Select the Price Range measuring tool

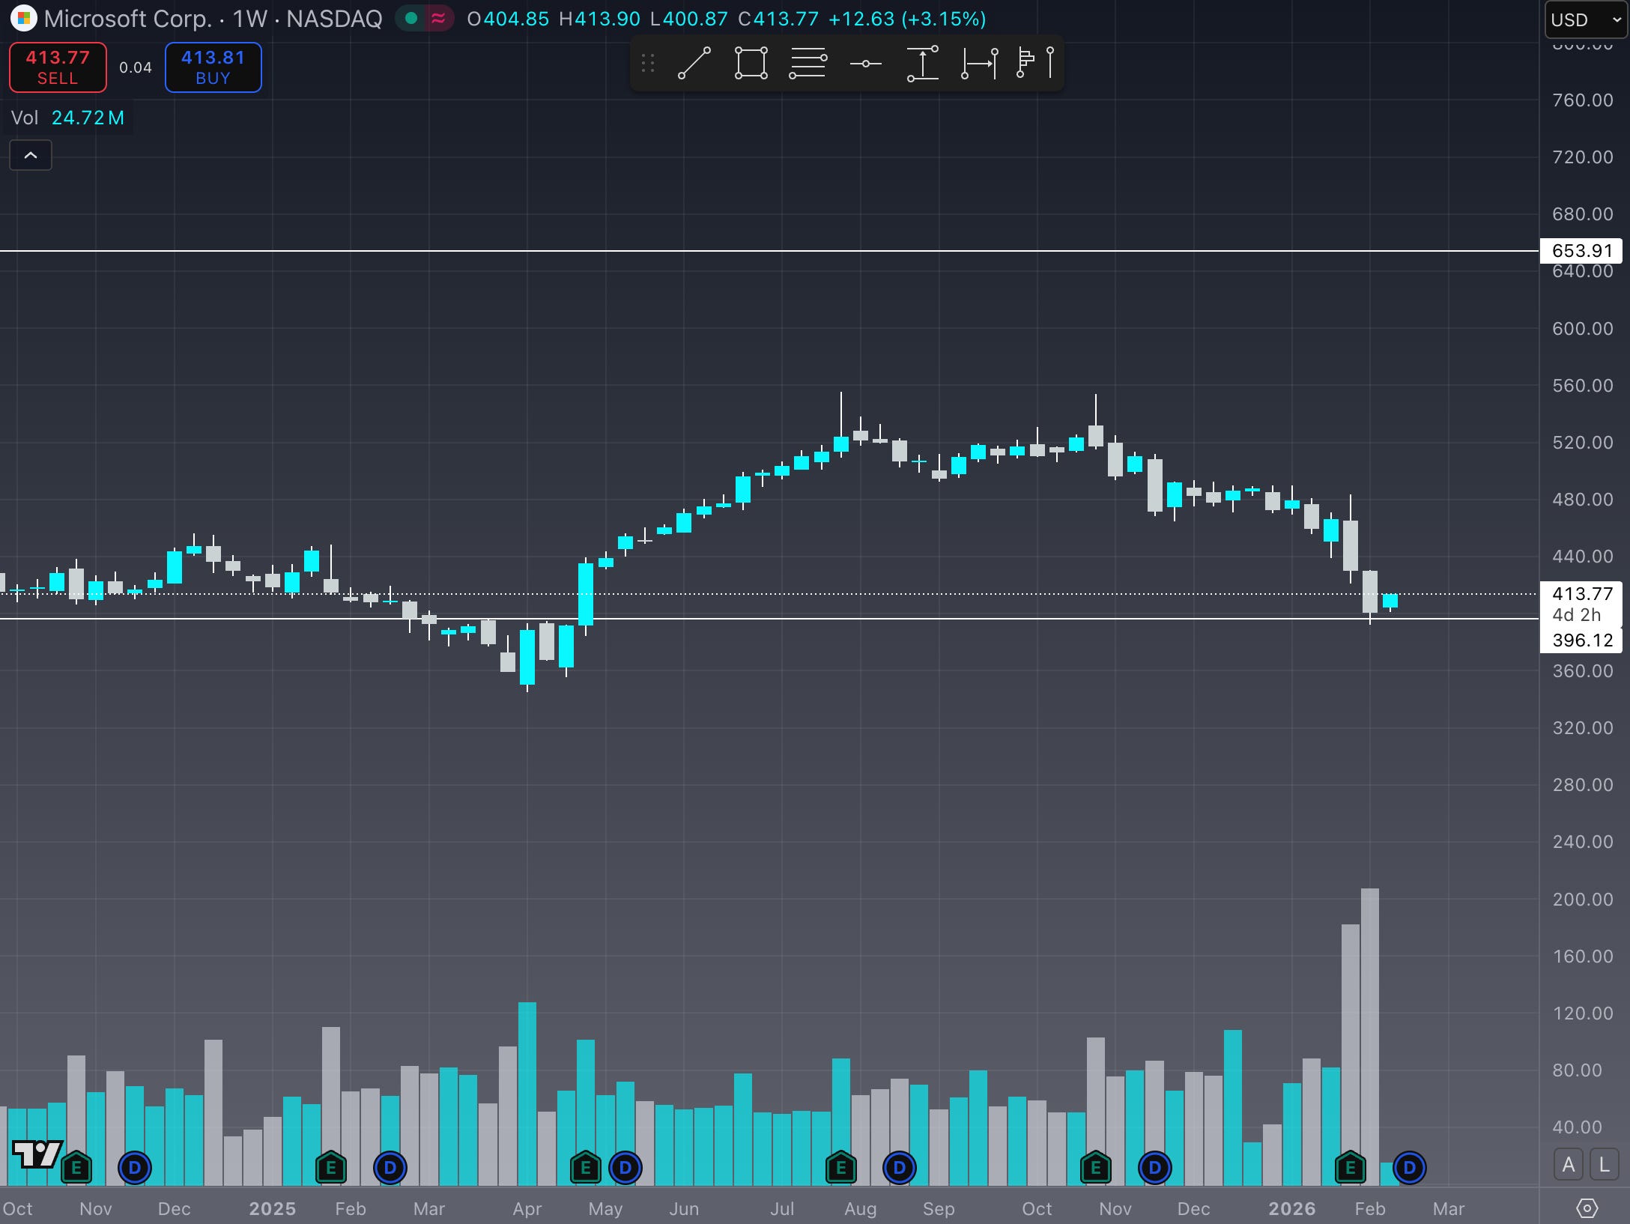coord(923,64)
